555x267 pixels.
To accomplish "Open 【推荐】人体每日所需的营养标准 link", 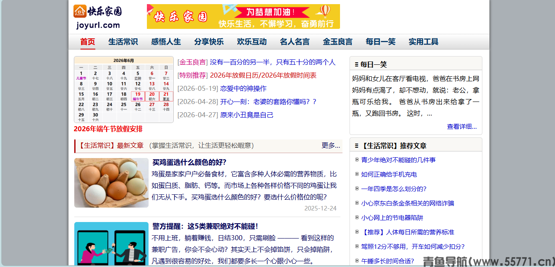I will point(408,232).
